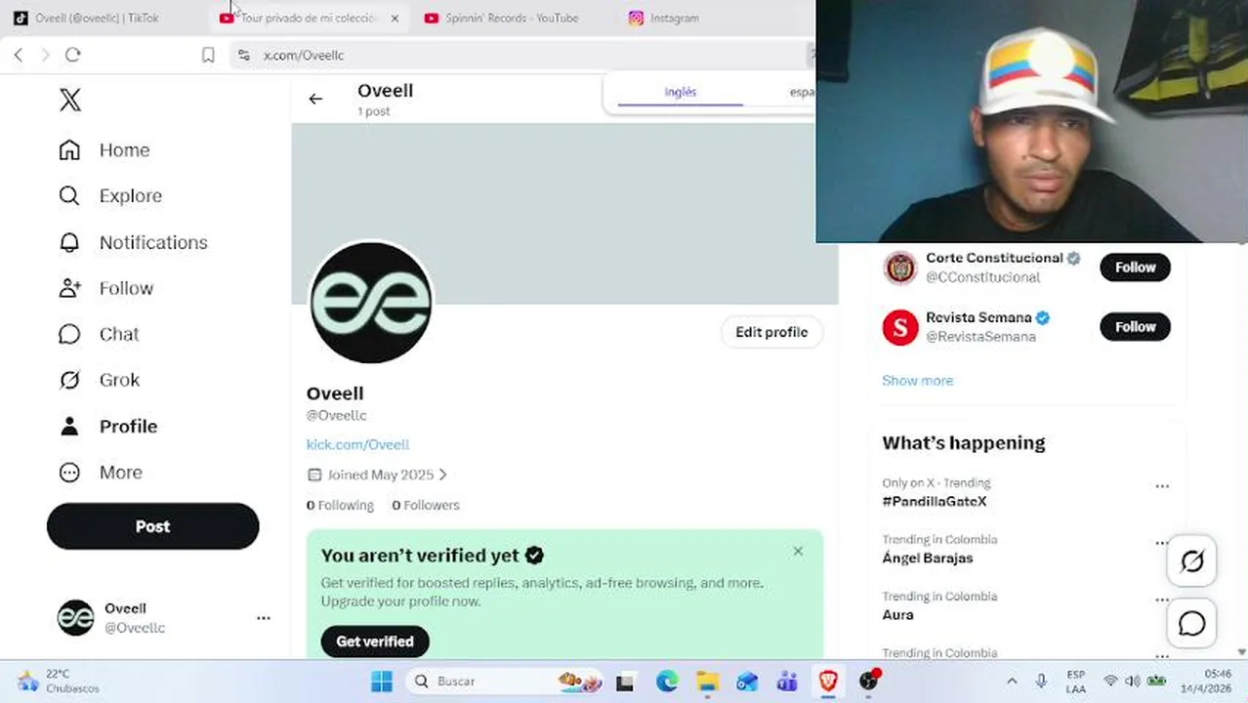Viewport: 1248px width, 703px height.
Task: Dismiss the verification banner
Action: [x=798, y=552]
